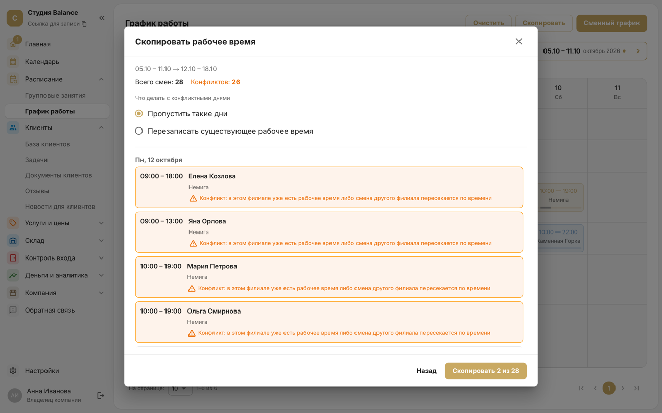Jump to last page pagination icon
This screenshot has height=413, width=662.
(x=636, y=388)
